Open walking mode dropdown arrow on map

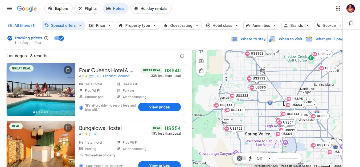[269, 158]
